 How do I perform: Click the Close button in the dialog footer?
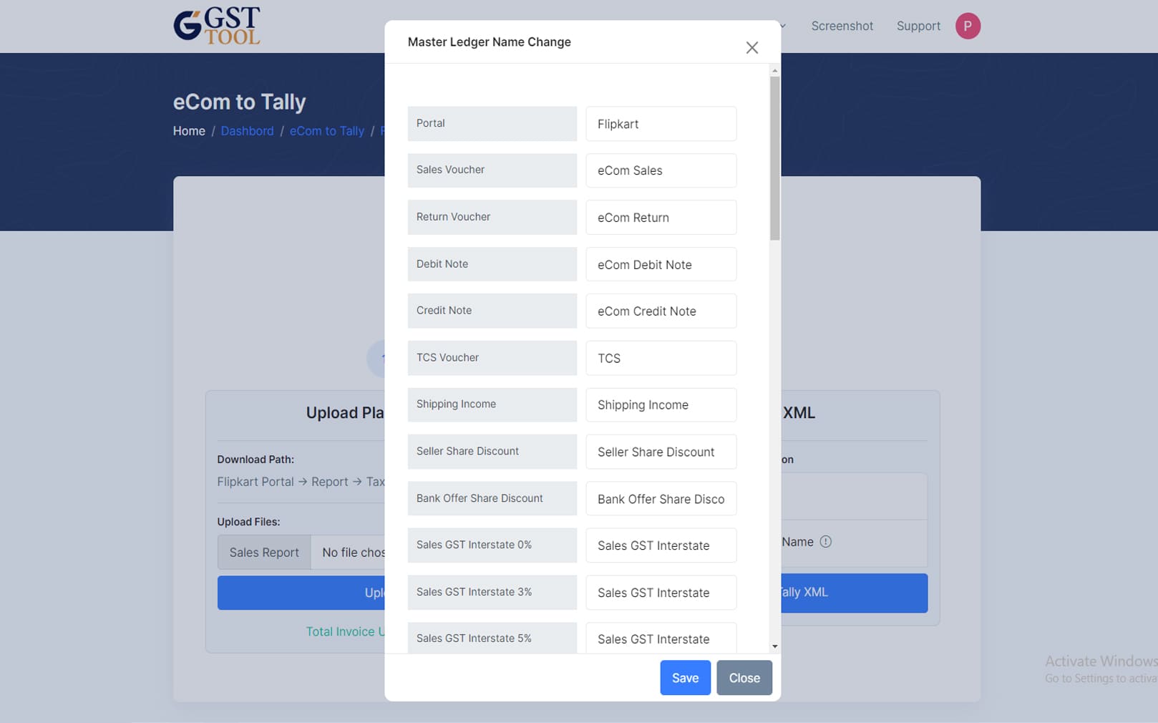[744, 678]
